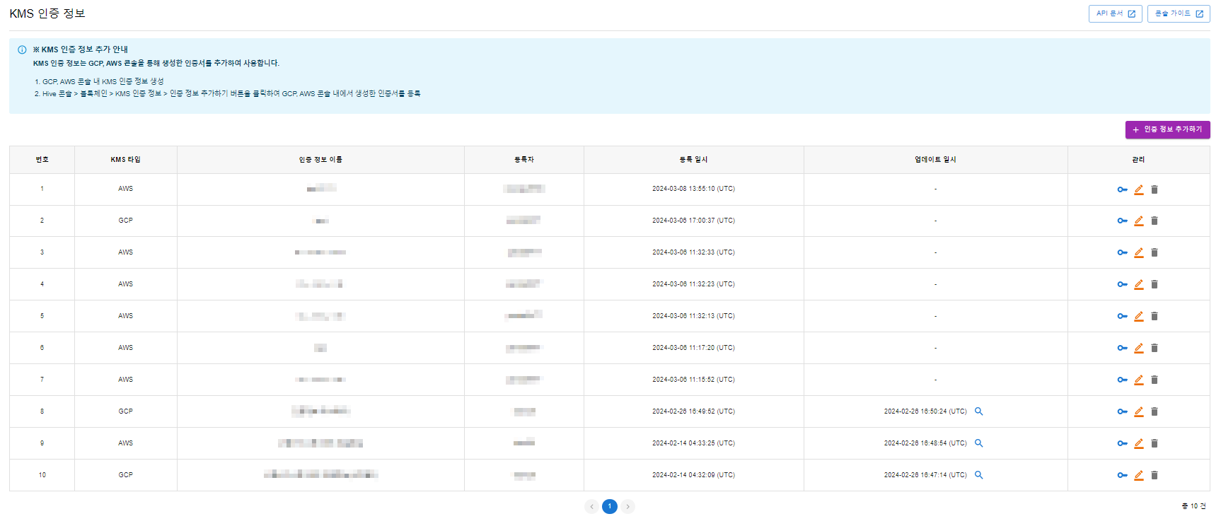The width and height of the screenshot is (1221, 526).
Task: Click the 등록 일시 column header
Action: pyautogui.click(x=694, y=160)
